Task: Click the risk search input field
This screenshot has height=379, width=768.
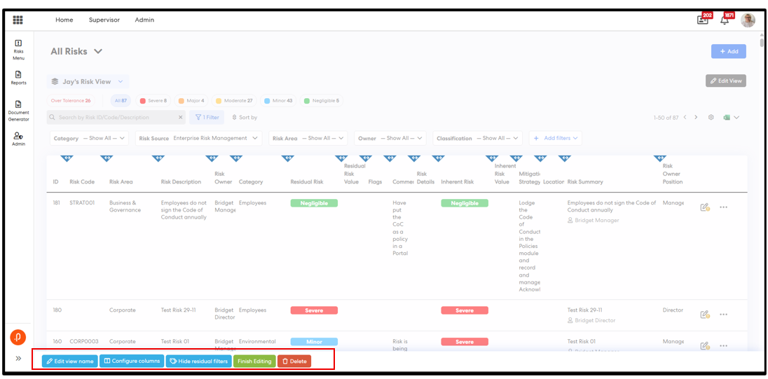Action: [112, 118]
